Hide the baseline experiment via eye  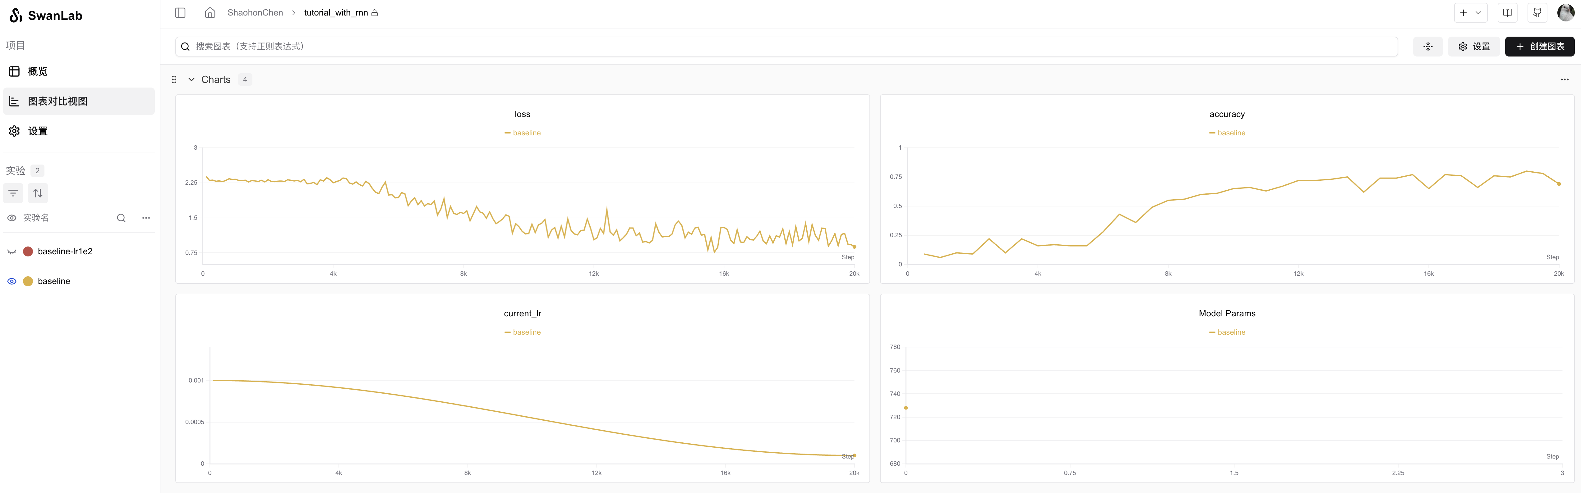pos(12,282)
